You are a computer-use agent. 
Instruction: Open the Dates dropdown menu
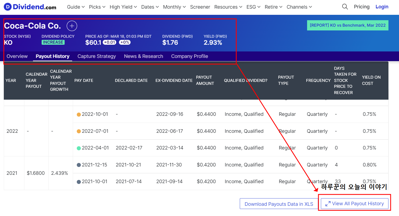[150, 7]
